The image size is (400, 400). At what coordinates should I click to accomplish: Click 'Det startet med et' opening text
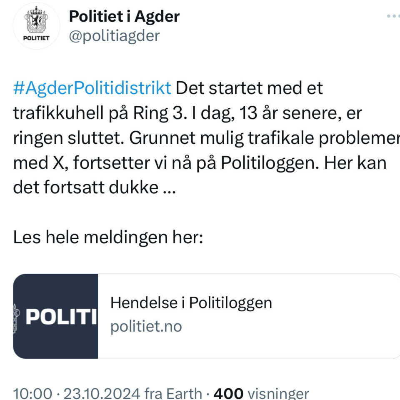tap(249, 88)
